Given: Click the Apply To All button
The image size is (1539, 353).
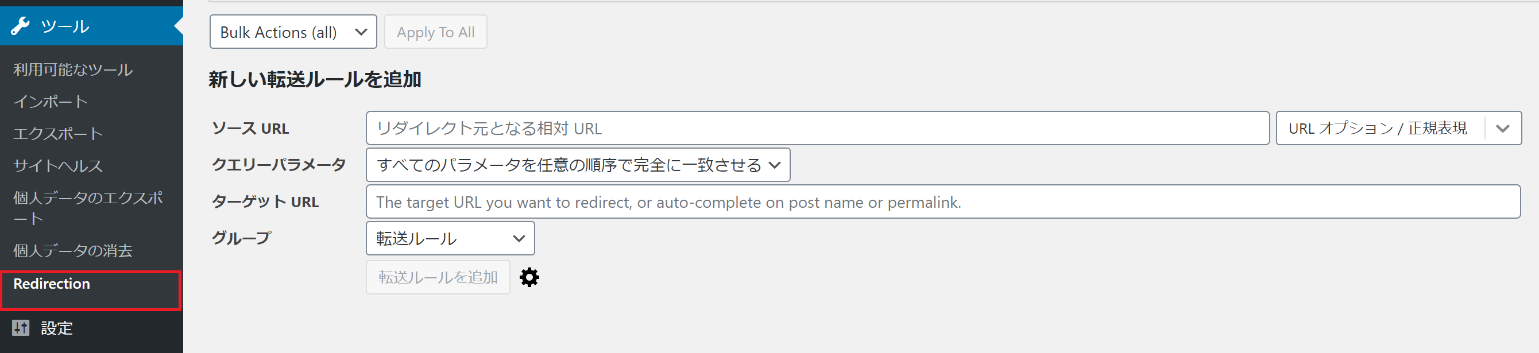Looking at the screenshot, I should click(435, 32).
